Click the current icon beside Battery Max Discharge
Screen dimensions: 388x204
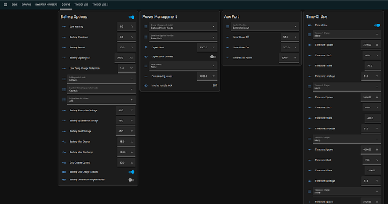(x=64, y=152)
